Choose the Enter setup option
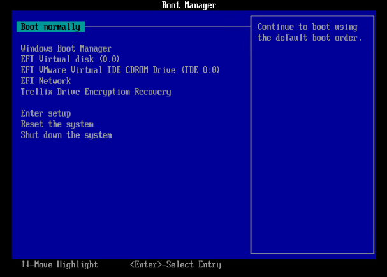Viewport: 387px width, 277px height. pos(46,113)
